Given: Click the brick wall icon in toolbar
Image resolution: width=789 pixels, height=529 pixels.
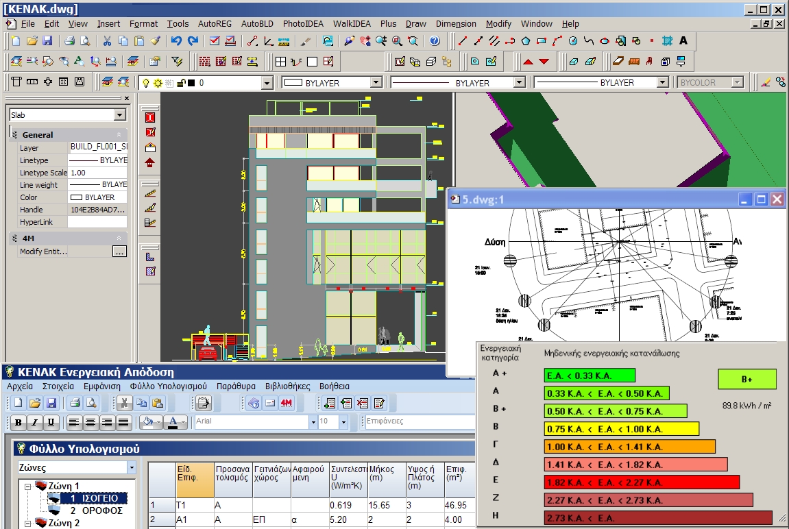Looking at the screenshot, I should [x=204, y=62].
